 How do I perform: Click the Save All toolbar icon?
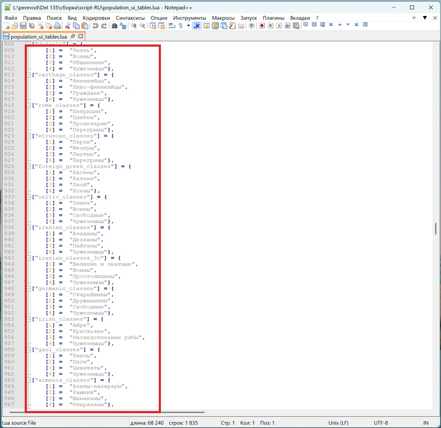pos(32,26)
